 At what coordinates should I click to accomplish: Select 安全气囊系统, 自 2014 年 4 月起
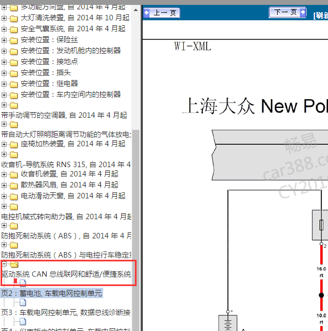[73, 28]
